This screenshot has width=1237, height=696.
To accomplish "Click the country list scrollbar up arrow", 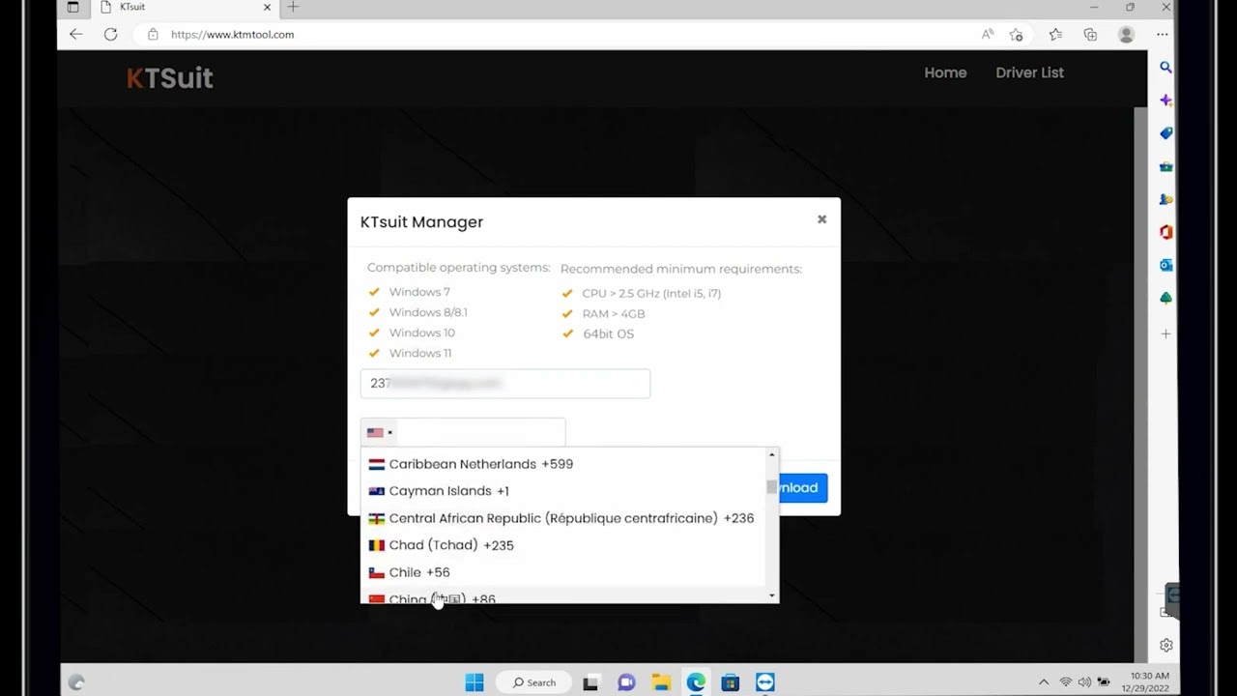I will pyautogui.click(x=771, y=454).
